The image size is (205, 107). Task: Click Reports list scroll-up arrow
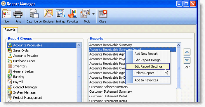(179, 45)
